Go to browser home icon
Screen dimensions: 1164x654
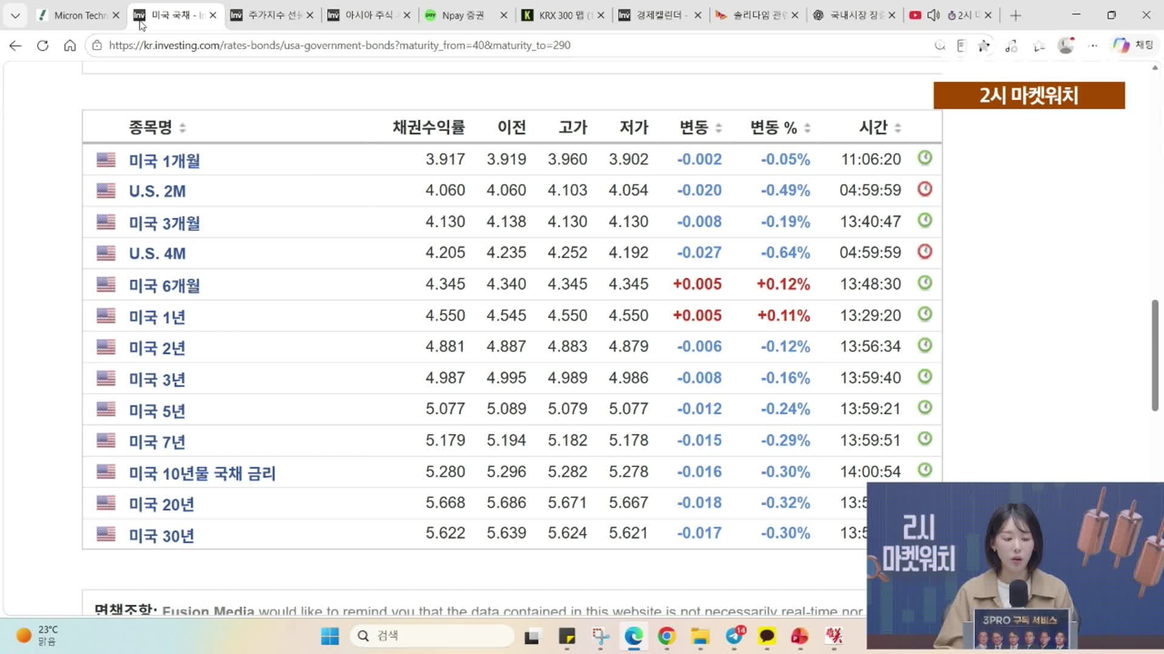pyautogui.click(x=70, y=45)
